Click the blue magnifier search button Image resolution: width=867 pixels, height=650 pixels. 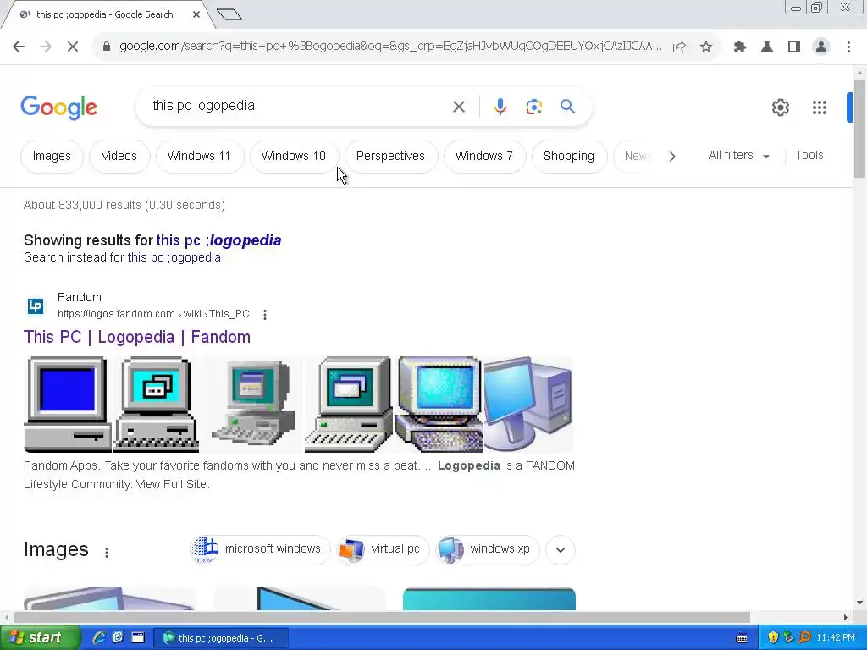pyautogui.click(x=567, y=106)
